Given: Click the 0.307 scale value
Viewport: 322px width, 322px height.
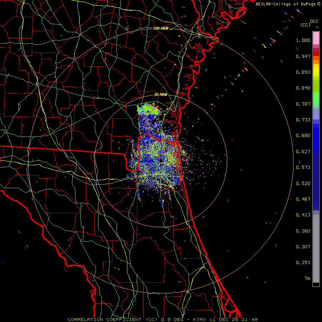Looking at the screenshot, I should (x=303, y=247).
